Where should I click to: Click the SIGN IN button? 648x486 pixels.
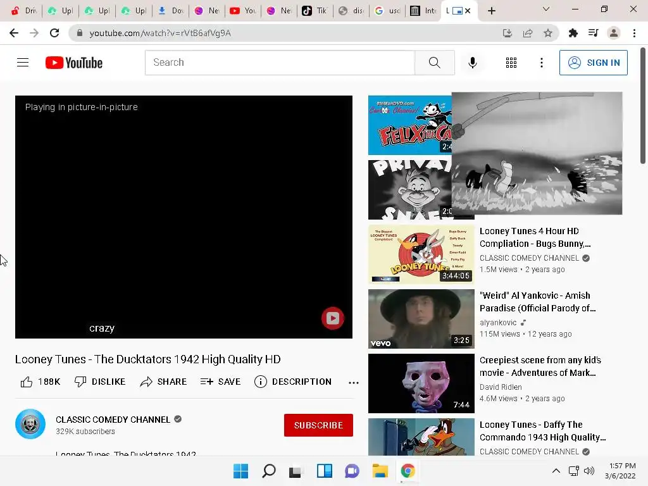pos(593,63)
